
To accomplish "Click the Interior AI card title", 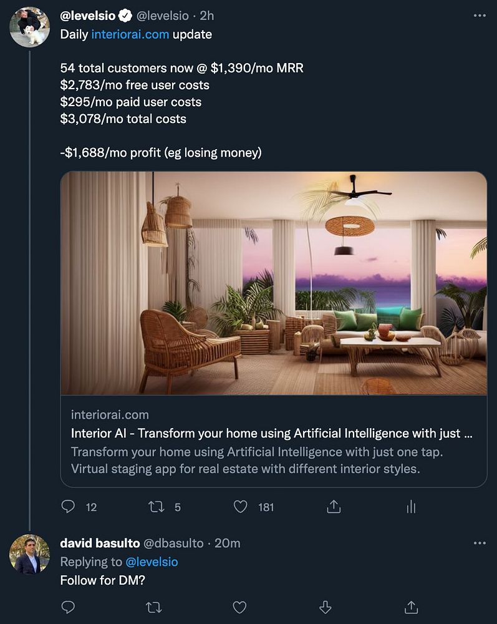I will 271,433.
